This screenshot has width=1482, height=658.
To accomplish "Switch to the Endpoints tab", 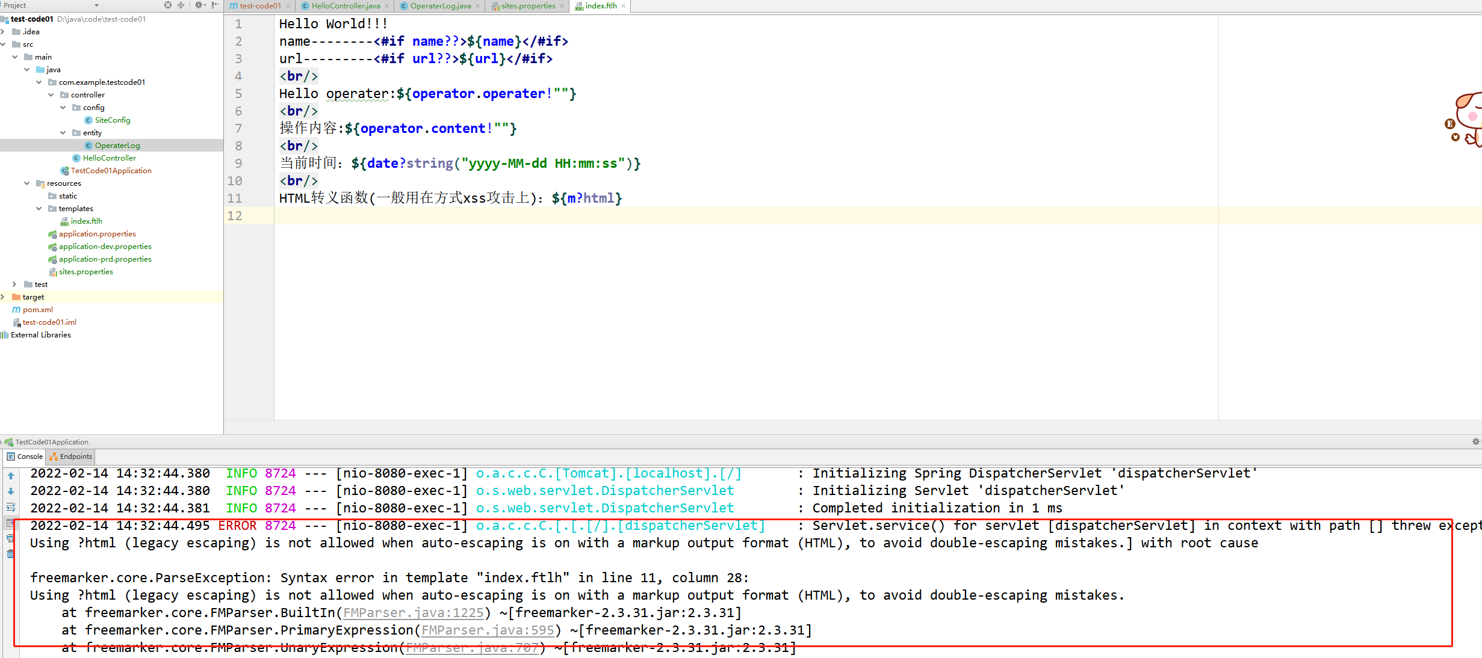I will coord(72,457).
